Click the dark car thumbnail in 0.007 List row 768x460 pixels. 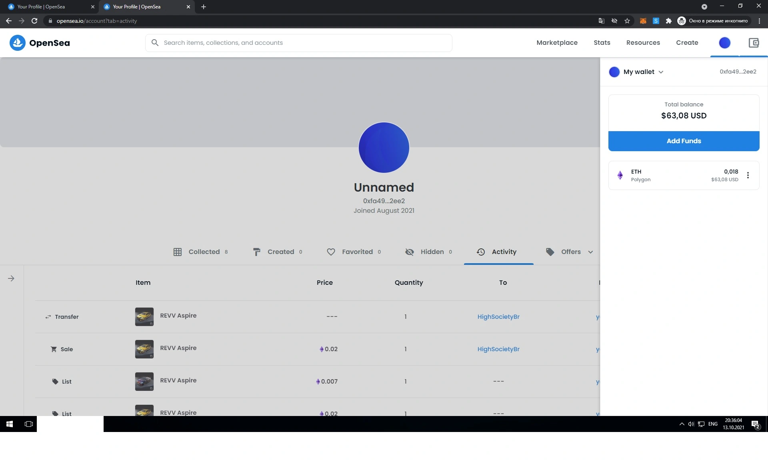click(144, 382)
